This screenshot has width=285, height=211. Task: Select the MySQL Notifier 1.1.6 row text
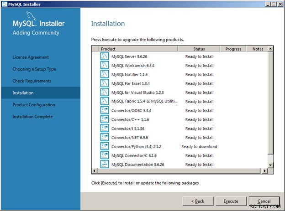[x=129, y=75]
